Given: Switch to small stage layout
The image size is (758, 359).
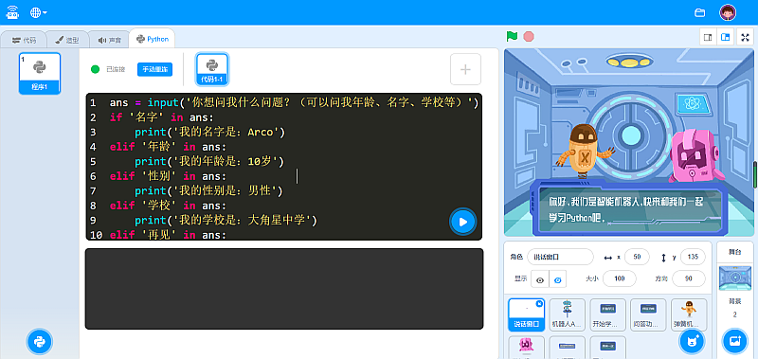Looking at the screenshot, I should click(x=708, y=37).
